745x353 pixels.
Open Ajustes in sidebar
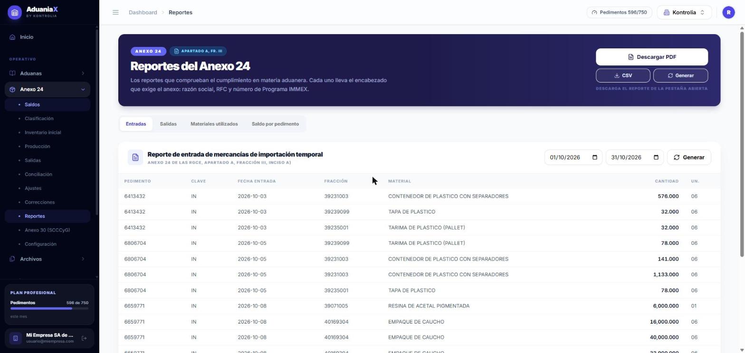point(48,188)
